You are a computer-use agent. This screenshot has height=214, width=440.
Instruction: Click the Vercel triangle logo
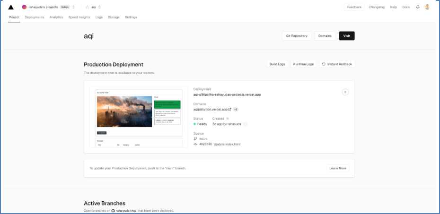pos(11,7)
